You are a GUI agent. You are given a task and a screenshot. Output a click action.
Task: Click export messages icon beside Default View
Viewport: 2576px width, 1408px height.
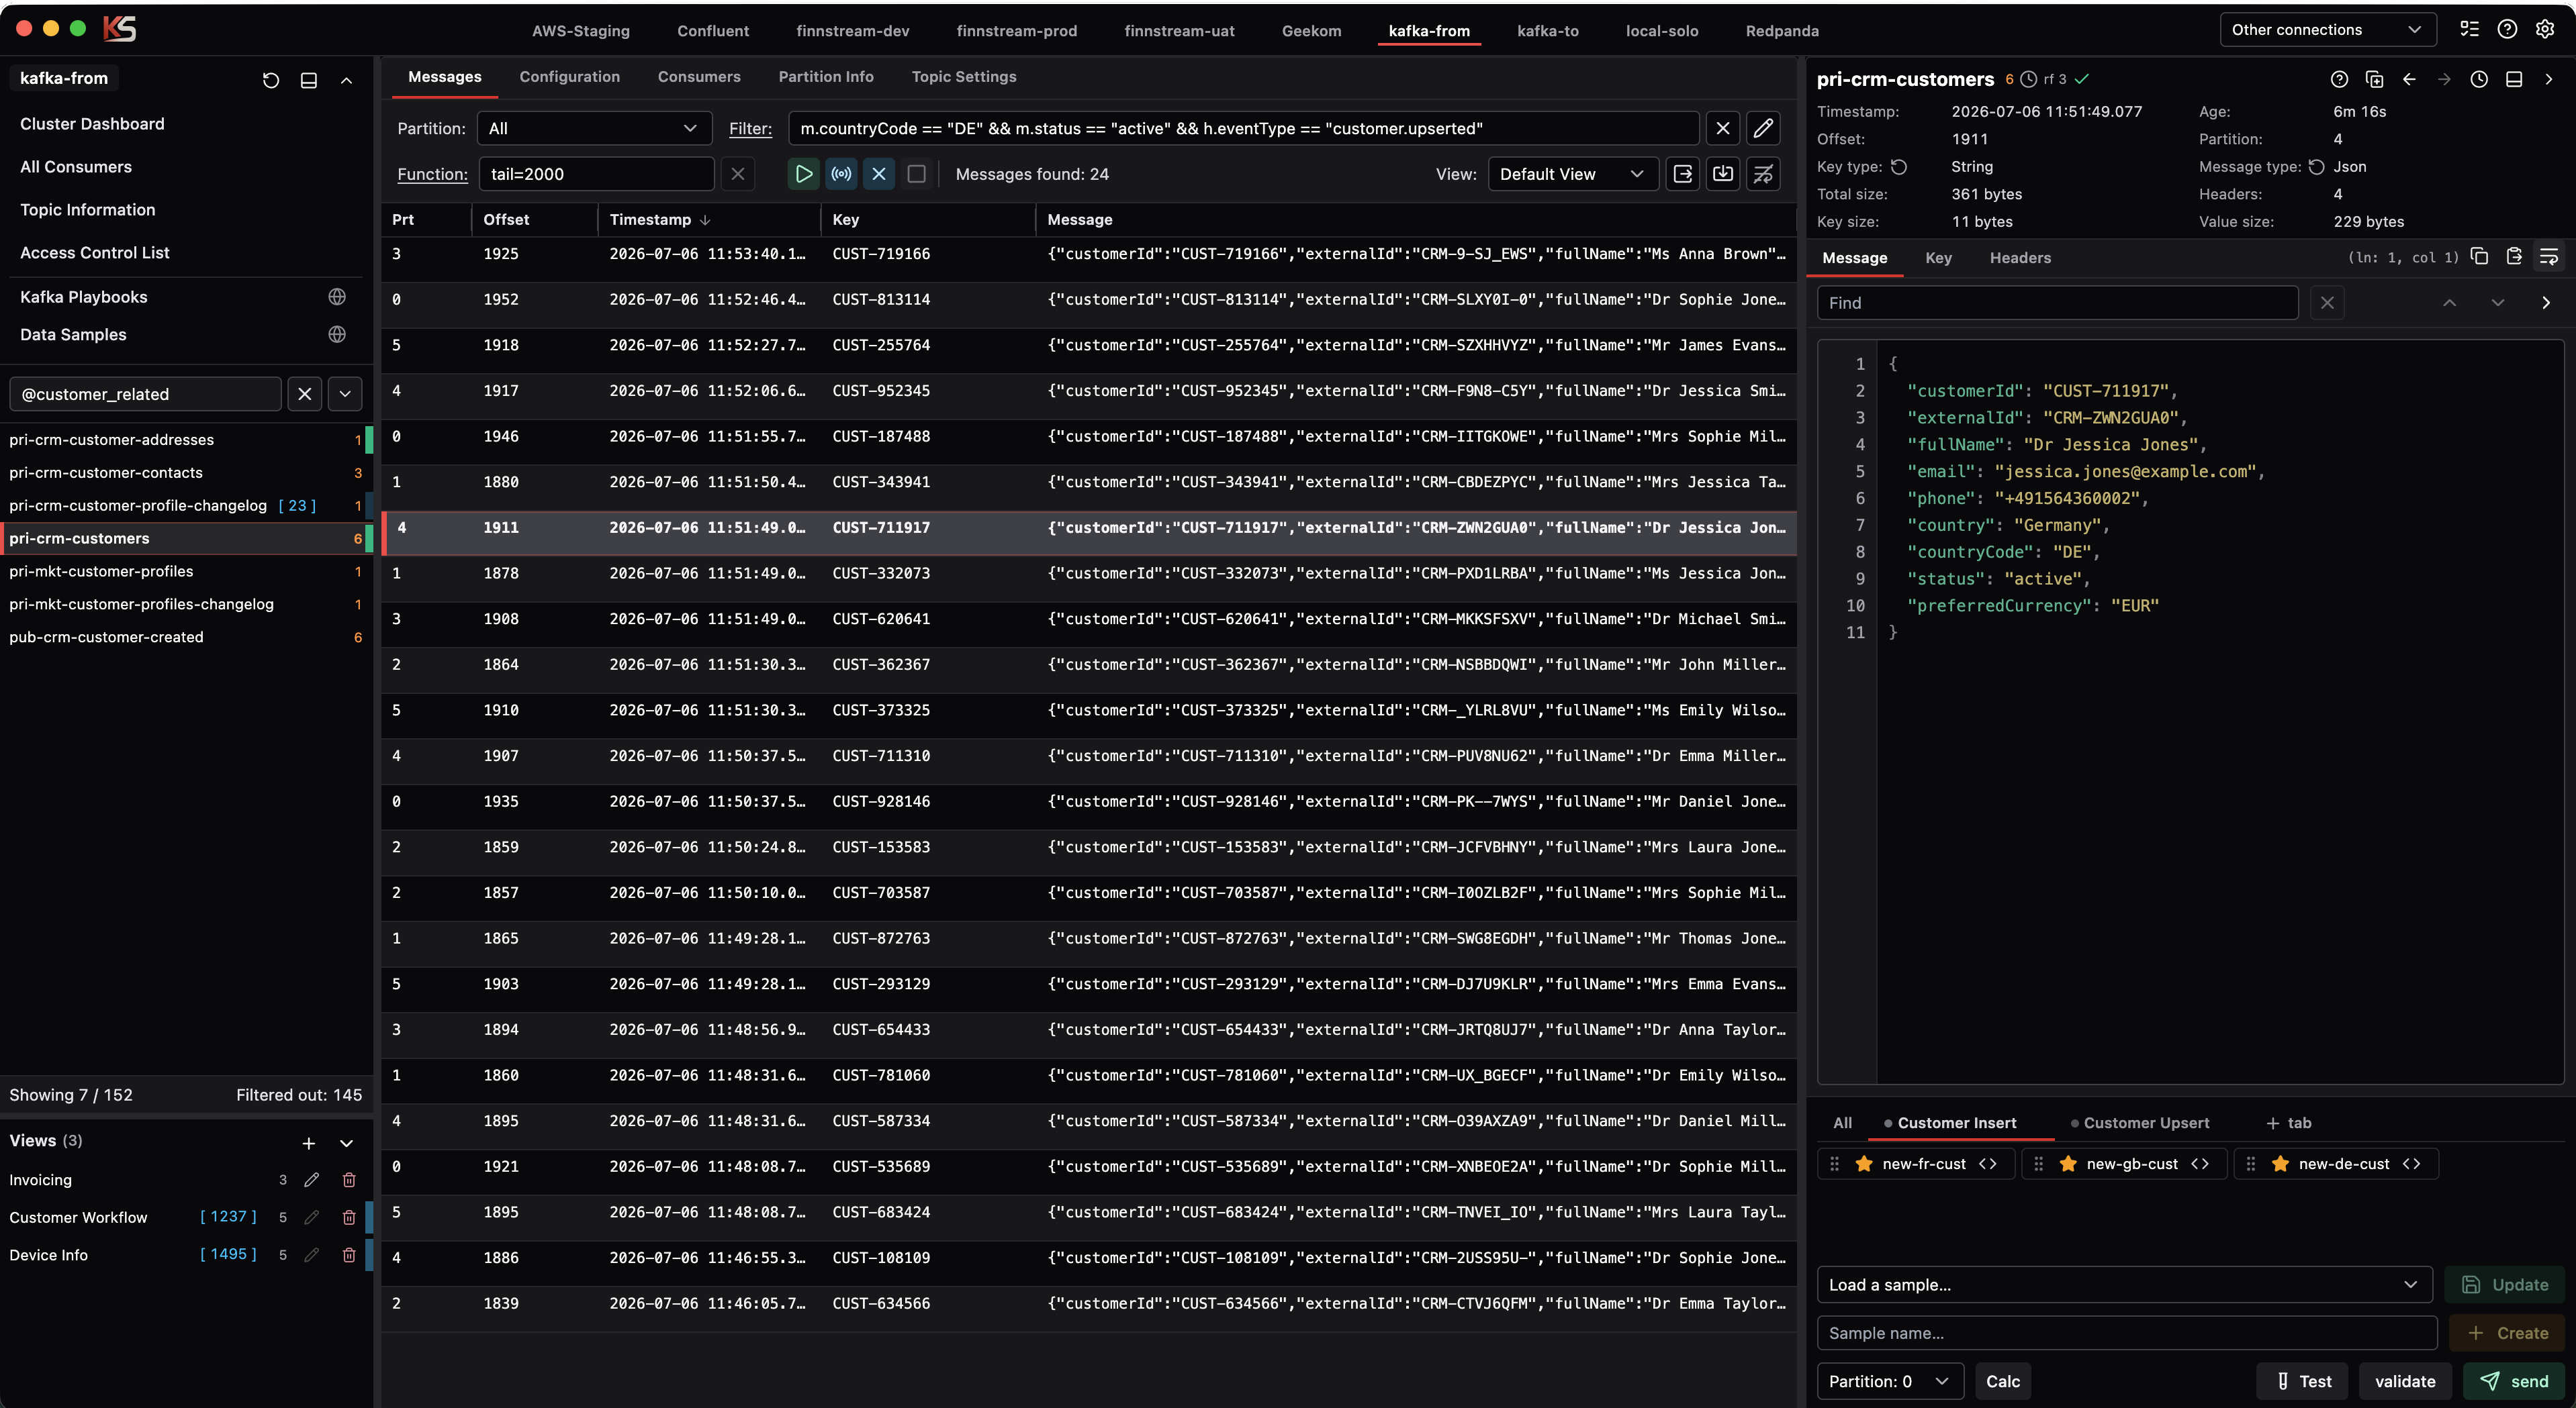point(1683,174)
